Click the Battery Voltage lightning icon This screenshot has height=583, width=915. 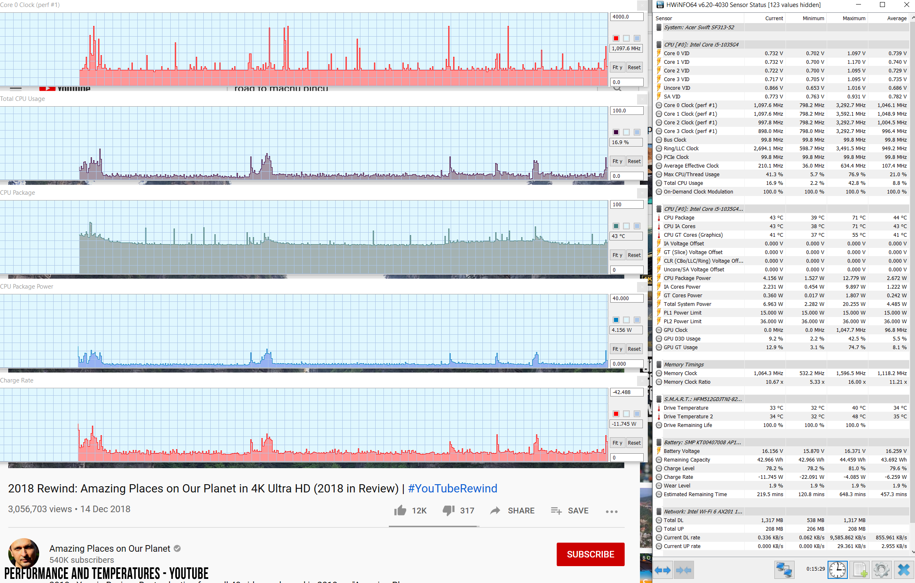click(x=659, y=451)
